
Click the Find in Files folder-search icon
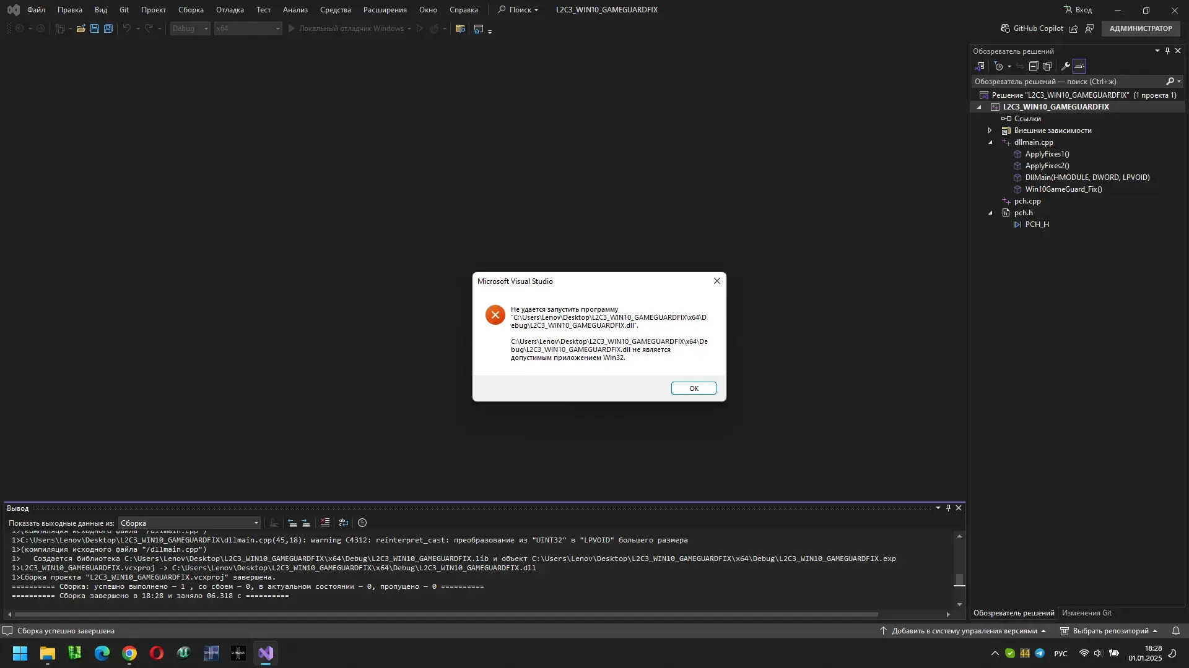pyautogui.click(x=460, y=28)
